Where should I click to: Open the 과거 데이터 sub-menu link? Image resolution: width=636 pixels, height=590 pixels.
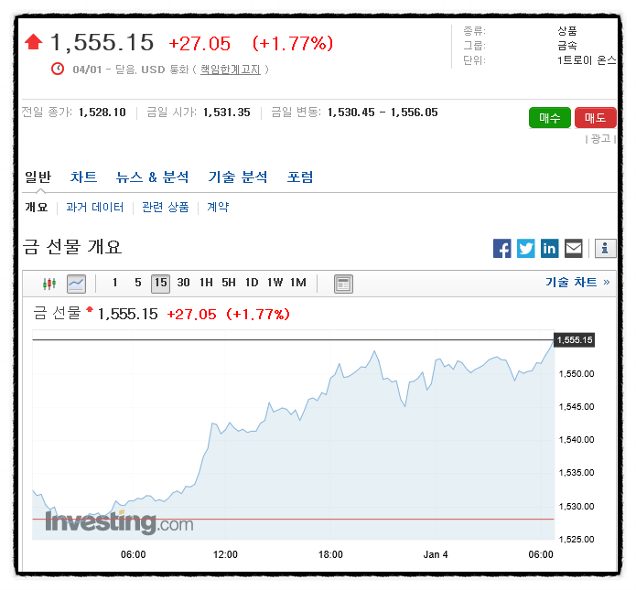pos(94,208)
